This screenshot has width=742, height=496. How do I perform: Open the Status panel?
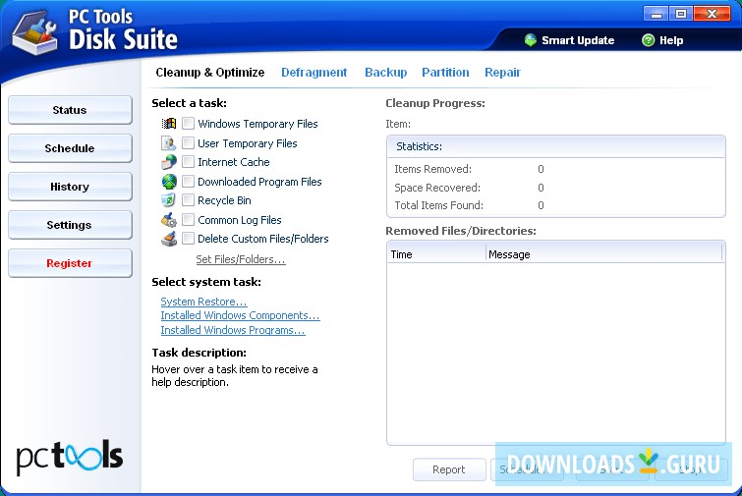(70, 110)
